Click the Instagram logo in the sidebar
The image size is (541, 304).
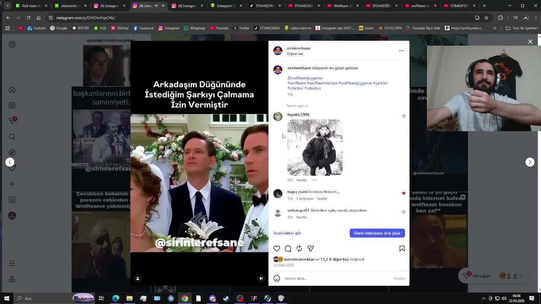(12, 44)
